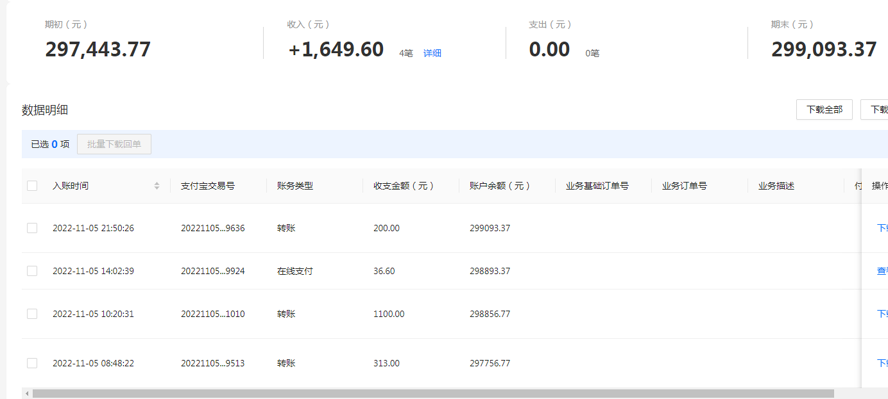Click the amount 313.00 cell

[x=386, y=363]
